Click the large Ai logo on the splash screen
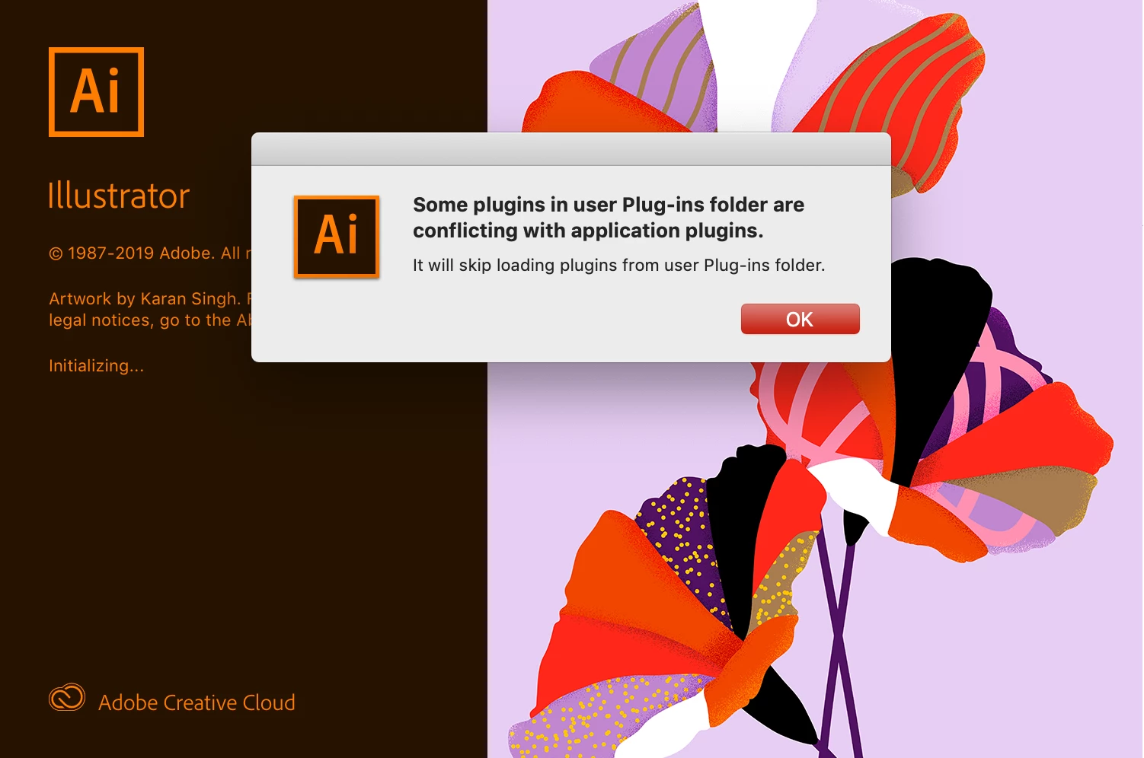Viewport: 1144px width, 758px height. click(x=96, y=92)
